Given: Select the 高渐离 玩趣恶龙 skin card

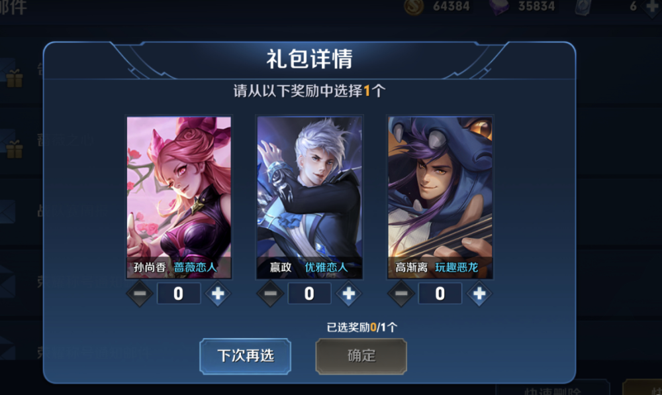Looking at the screenshot, I should [x=440, y=197].
